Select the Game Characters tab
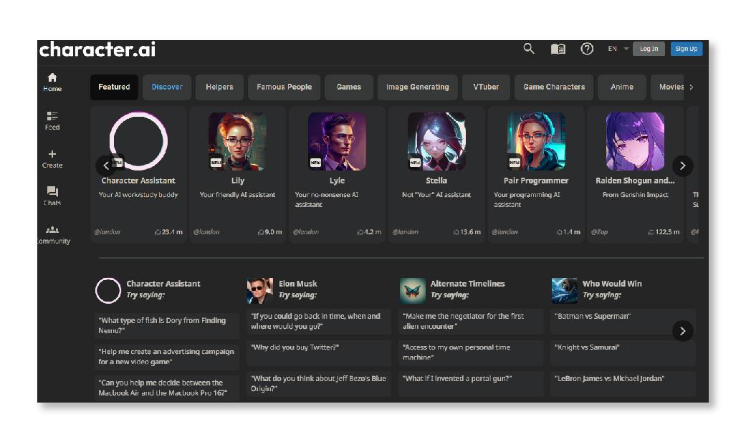Image resolution: width=746 pixels, height=442 pixels. pos(553,87)
